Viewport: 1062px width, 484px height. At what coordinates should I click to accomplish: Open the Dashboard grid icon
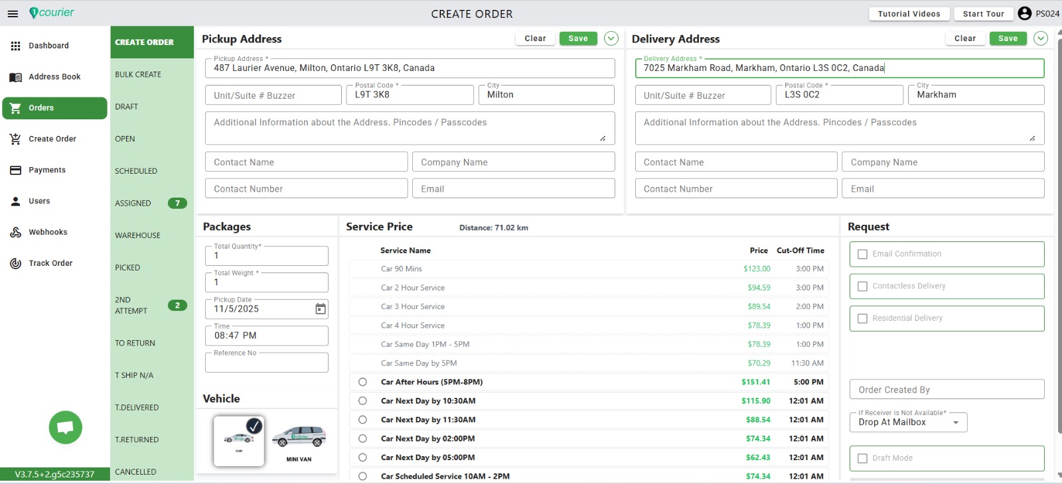click(15, 46)
